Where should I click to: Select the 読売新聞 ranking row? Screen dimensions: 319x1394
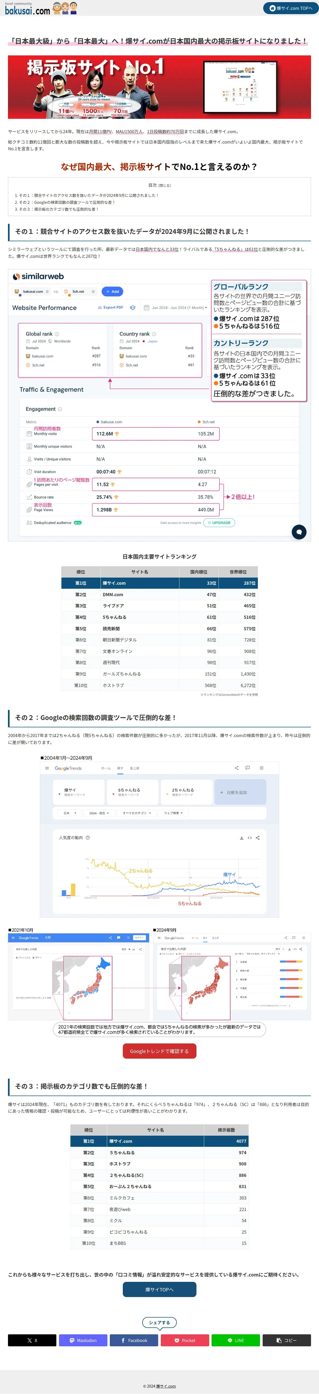[x=159, y=628]
